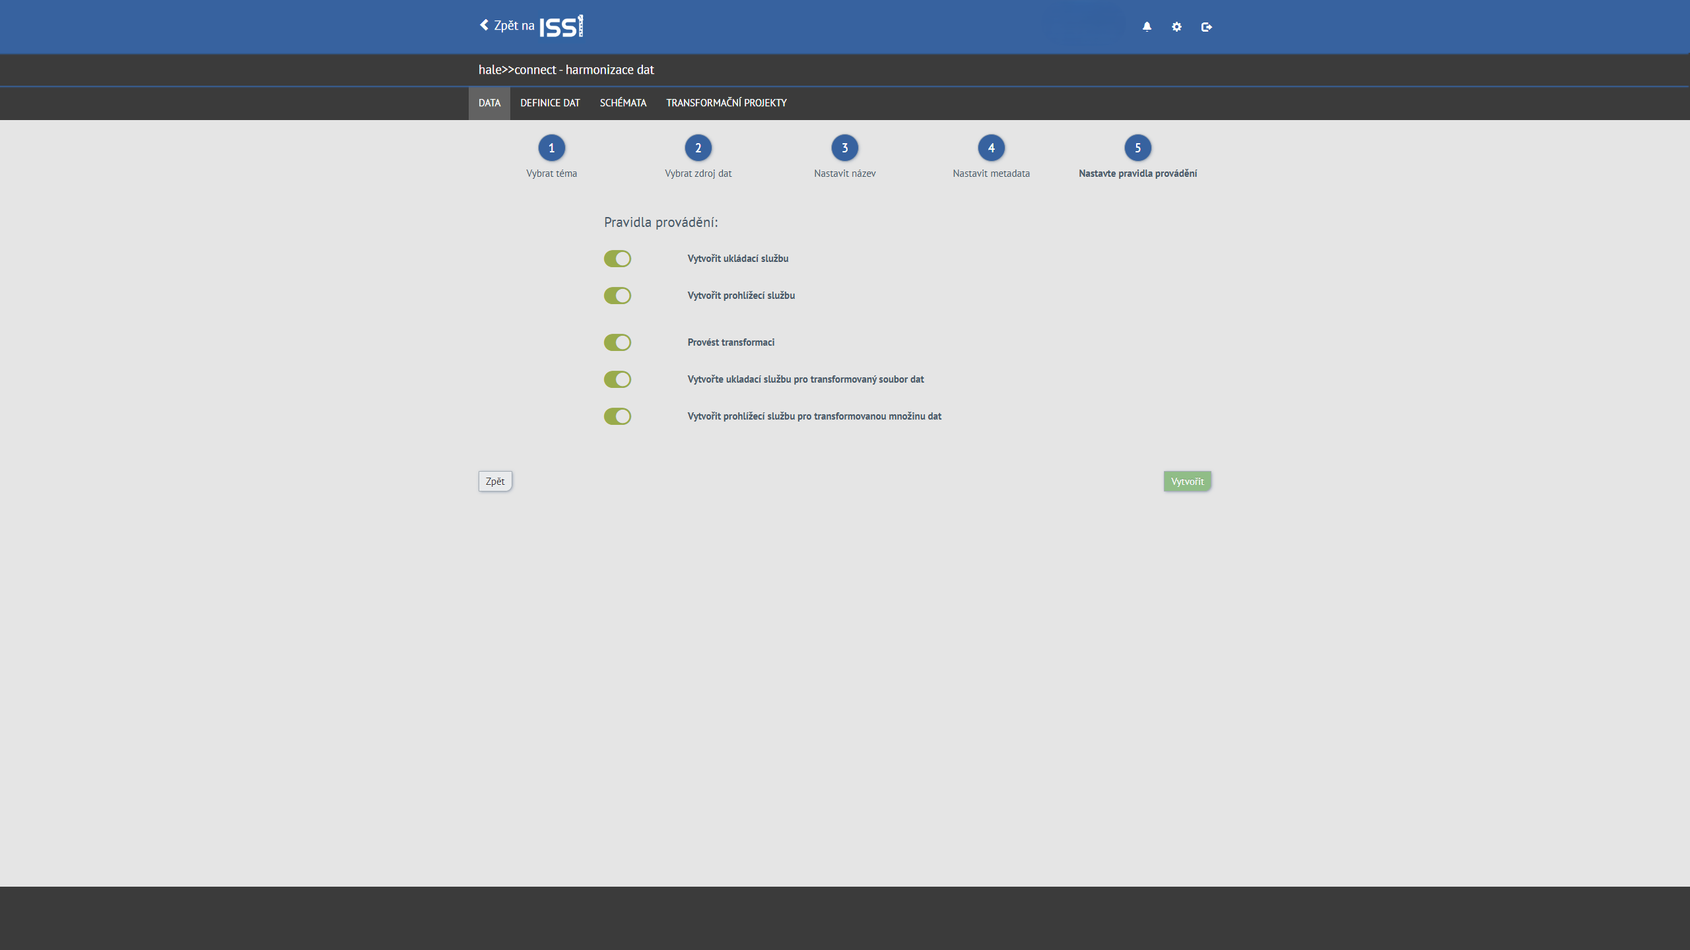Open the SCHÉMATA tab
This screenshot has width=1690, height=950.
(623, 103)
